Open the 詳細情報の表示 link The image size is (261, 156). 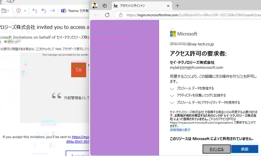pyautogui.click(x=180, y=130)
